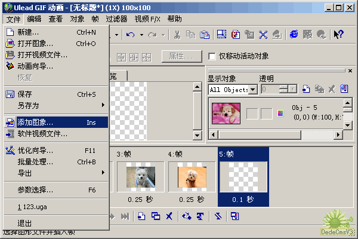Click the tween frames icon
The image size is (358, 239).
186,216
